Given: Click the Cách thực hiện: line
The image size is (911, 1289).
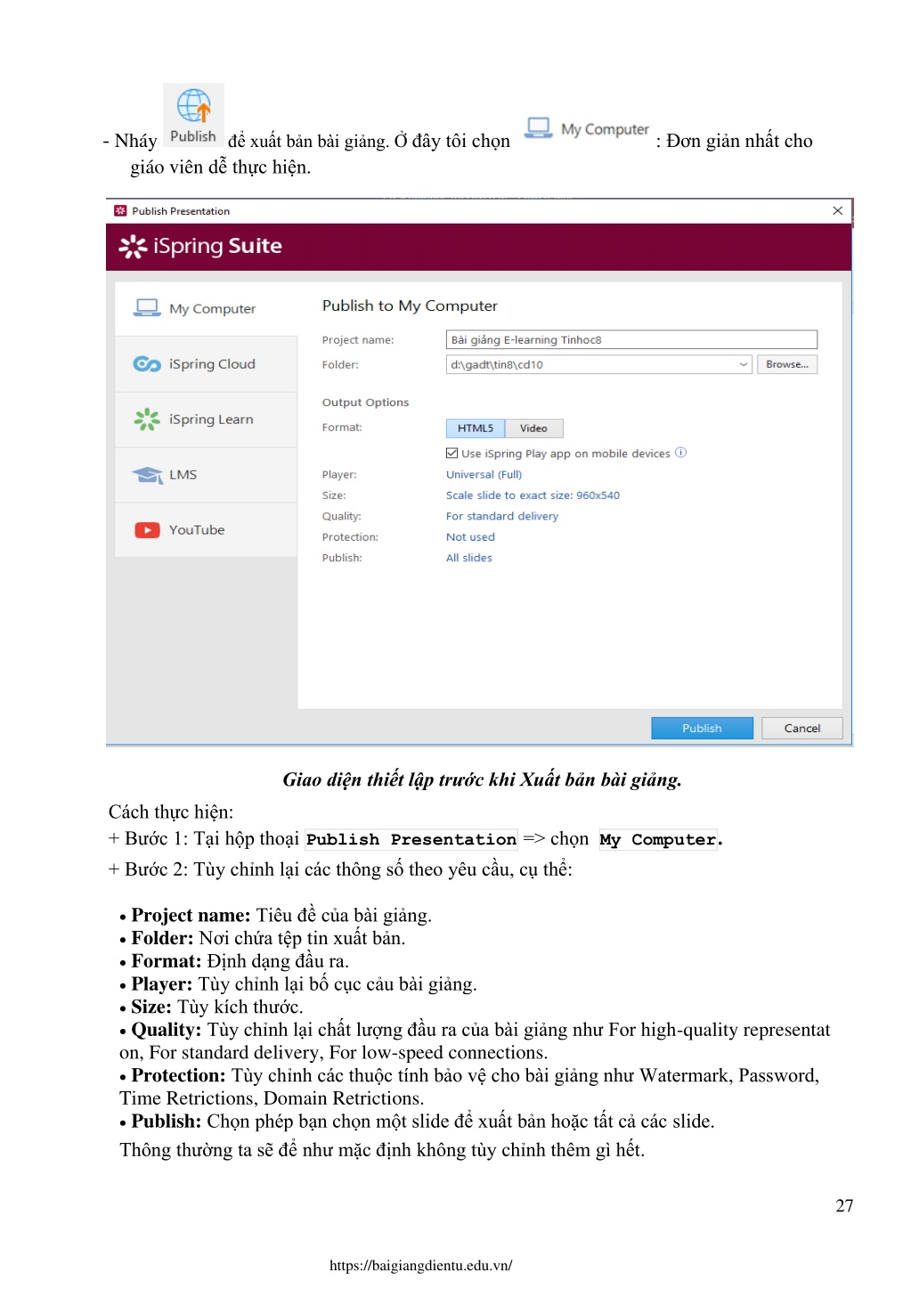Looking at the screenshot, I should [x=171, y=812].
